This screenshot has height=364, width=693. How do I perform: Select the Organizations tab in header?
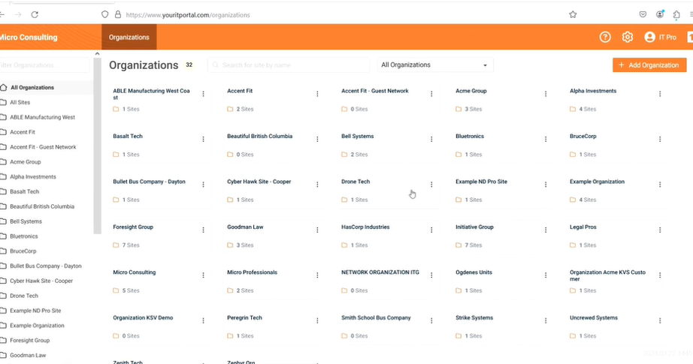point(129,37)
